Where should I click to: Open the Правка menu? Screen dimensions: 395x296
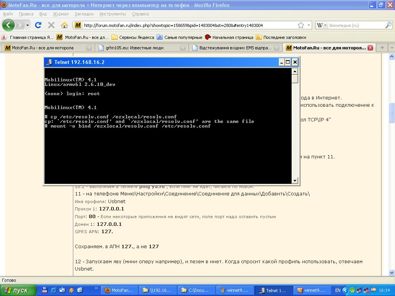(x=26, y=14)
